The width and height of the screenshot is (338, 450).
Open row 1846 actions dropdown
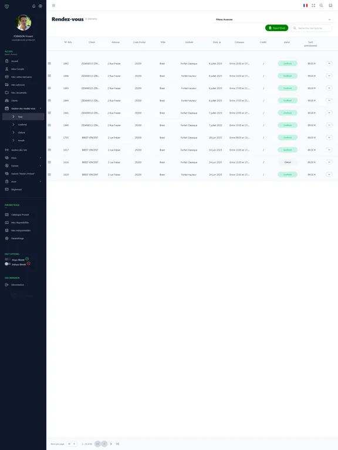tap(329, 76)
